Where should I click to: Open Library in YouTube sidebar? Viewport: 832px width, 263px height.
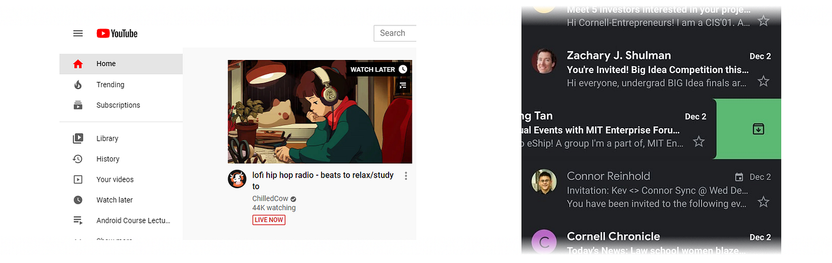[x=121, y=138]
